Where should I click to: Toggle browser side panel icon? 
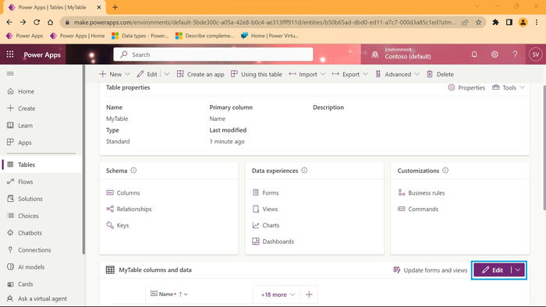[x=509, y=23]
